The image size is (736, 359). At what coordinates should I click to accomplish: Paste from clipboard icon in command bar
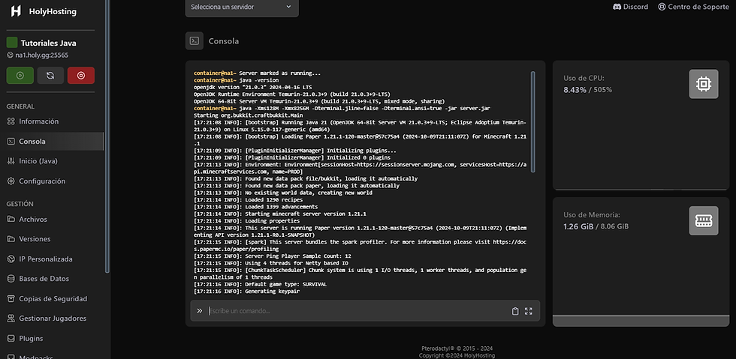coord(515,311)
